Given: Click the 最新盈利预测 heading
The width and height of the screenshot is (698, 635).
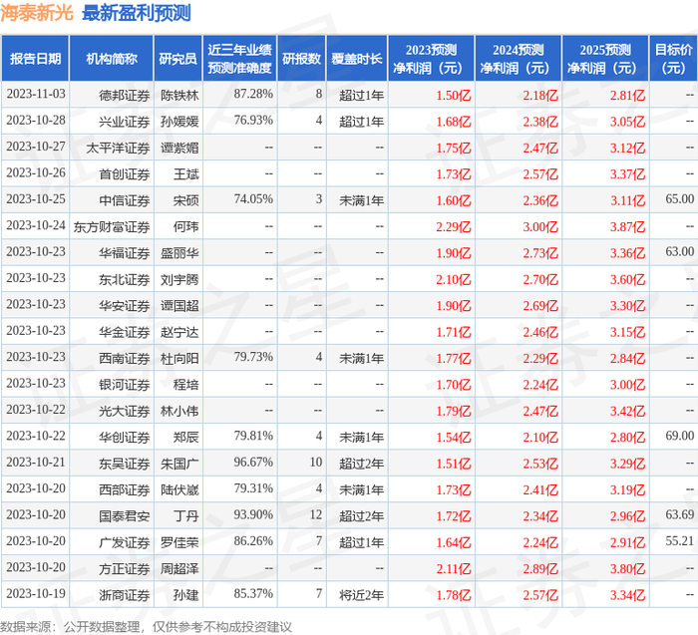Looking at the screenshot, I should [137, 12].
